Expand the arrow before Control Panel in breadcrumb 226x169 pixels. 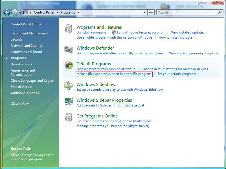point(31,12)
